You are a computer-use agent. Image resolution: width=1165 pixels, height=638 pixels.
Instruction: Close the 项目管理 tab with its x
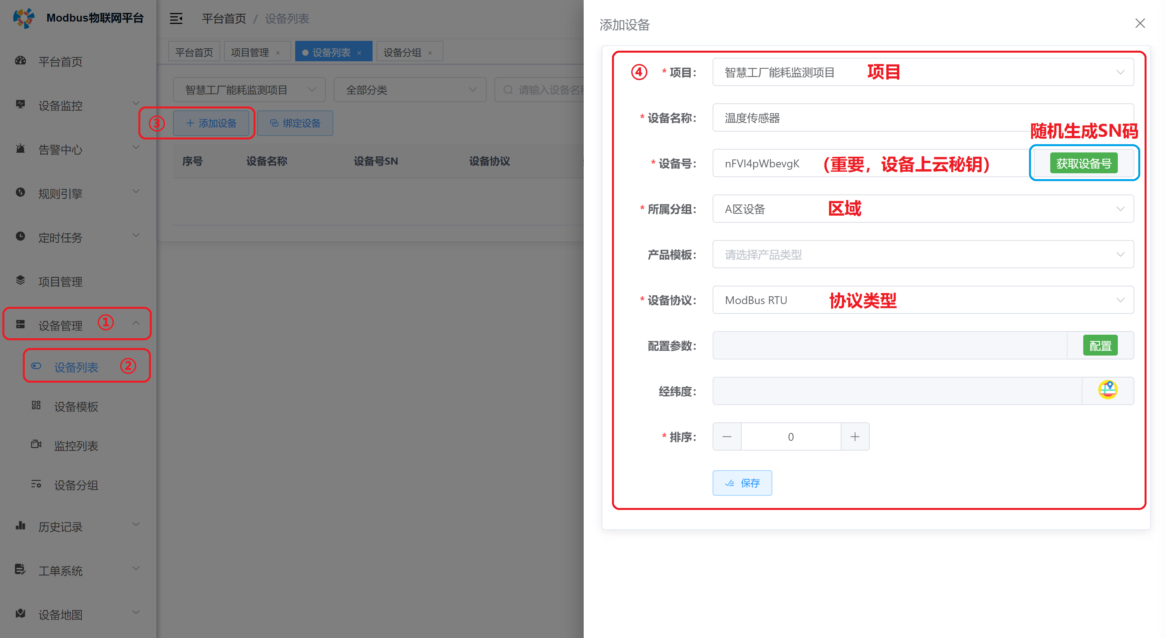[277, 53]
